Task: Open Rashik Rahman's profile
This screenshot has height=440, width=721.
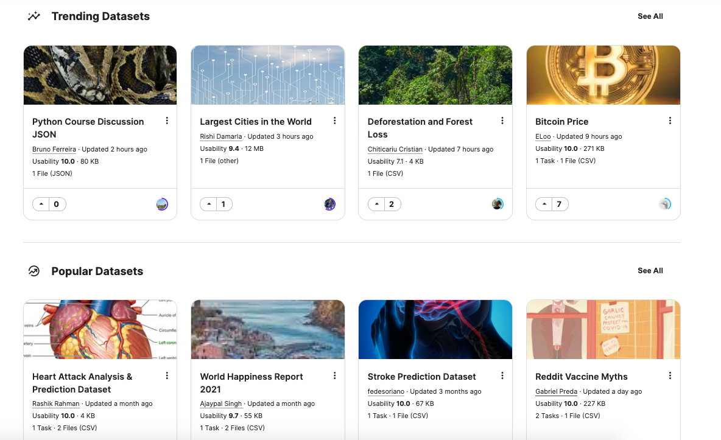Action: [55, 403]
